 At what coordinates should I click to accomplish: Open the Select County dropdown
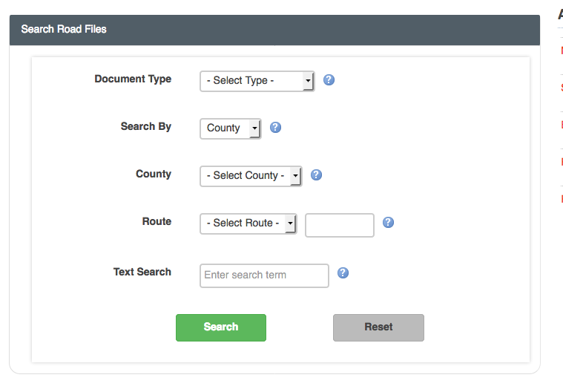click(x=250, y=176)
